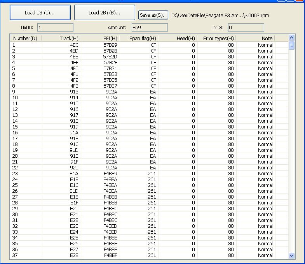Select track cell 91F
The image size is (305, 264).
tap(74, 162)
